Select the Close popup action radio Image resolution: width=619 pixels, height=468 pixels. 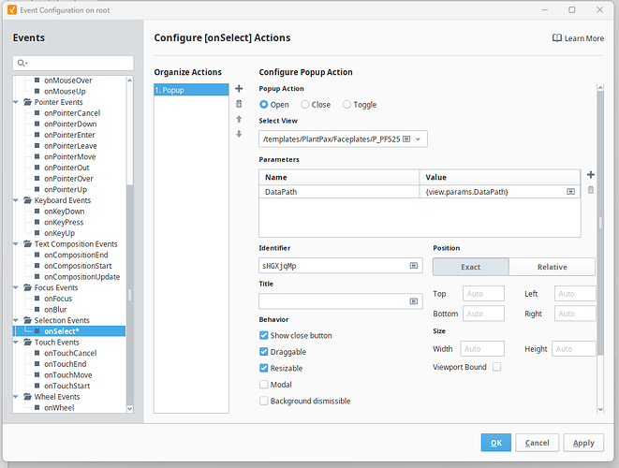(x=305, y=105)
